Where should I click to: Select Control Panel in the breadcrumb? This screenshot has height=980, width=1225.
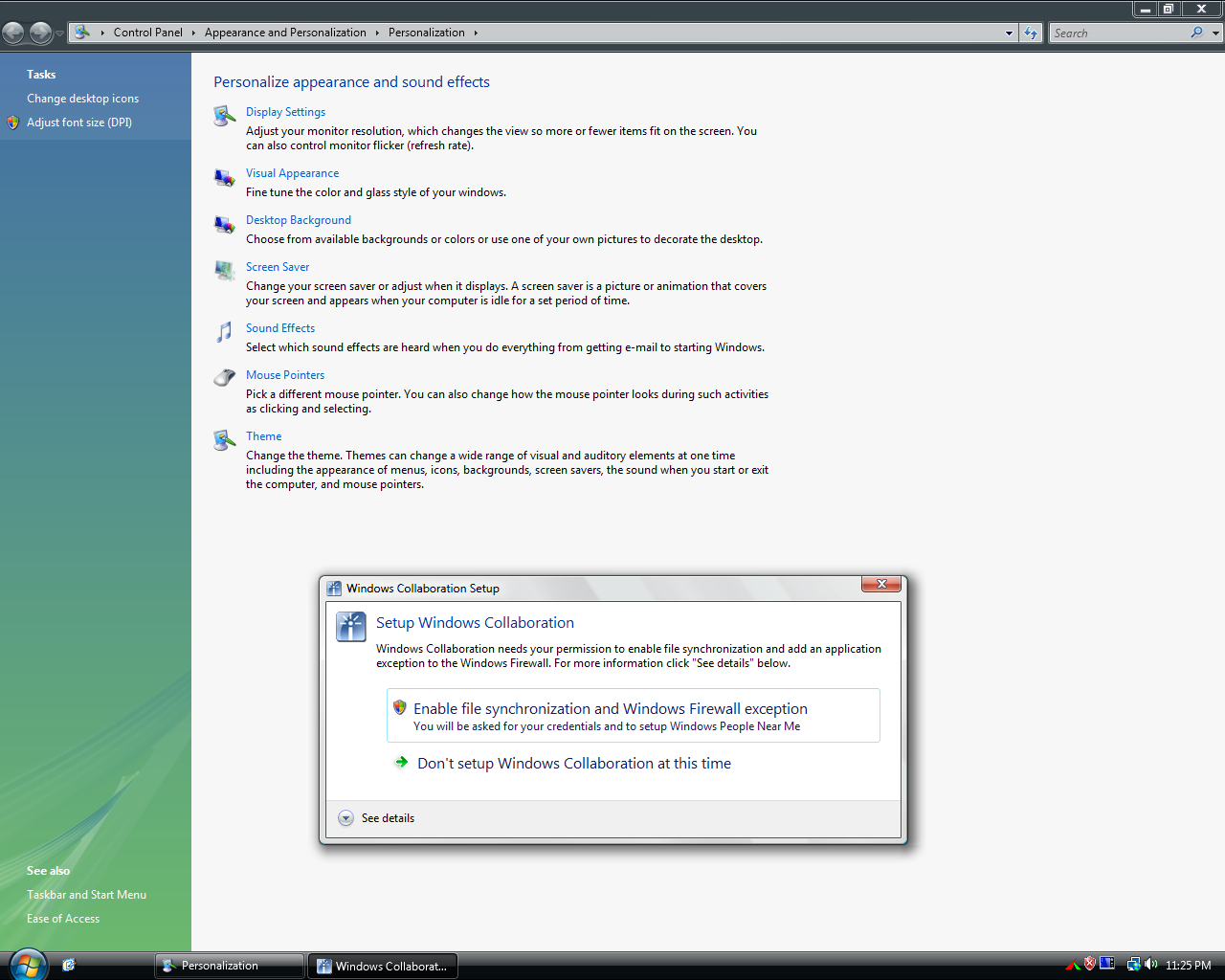coord(147,33)
